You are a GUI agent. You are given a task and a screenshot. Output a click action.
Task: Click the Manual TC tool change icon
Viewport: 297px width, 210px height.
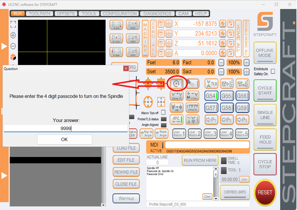click(177, 96)
